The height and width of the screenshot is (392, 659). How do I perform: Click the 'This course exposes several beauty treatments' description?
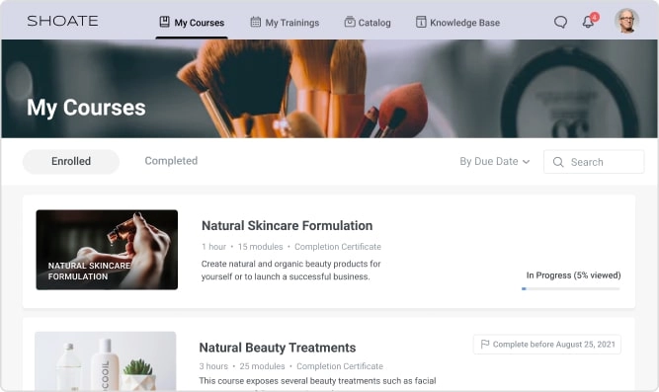click(317, 381)
